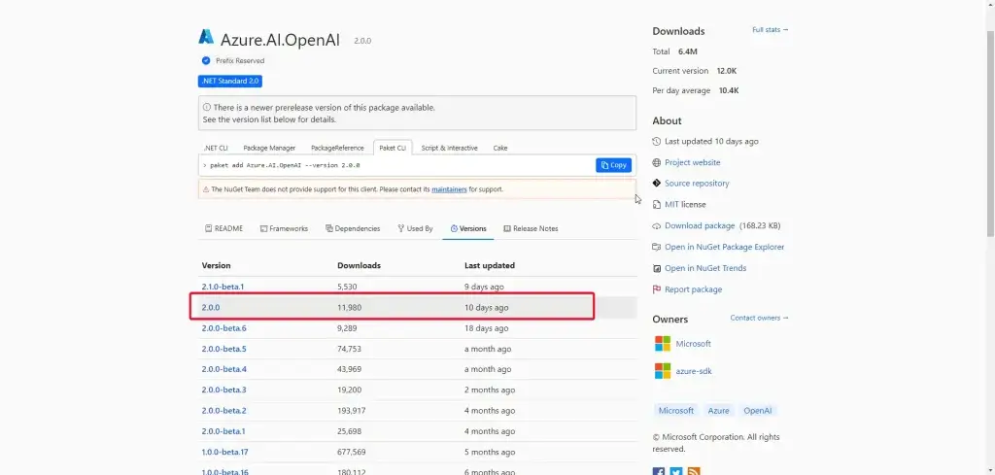
Task: Select the OpenAI tag
Action: point(758,410)
